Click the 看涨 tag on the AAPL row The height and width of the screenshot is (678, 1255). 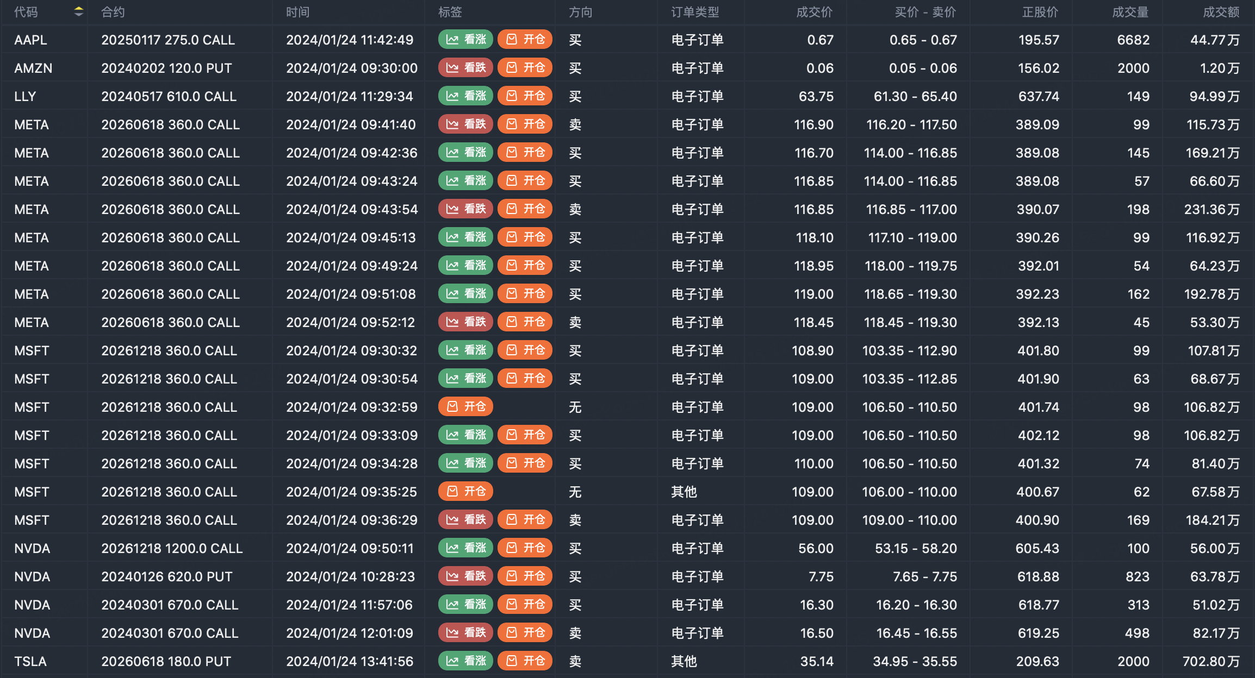tap(466, 40)
